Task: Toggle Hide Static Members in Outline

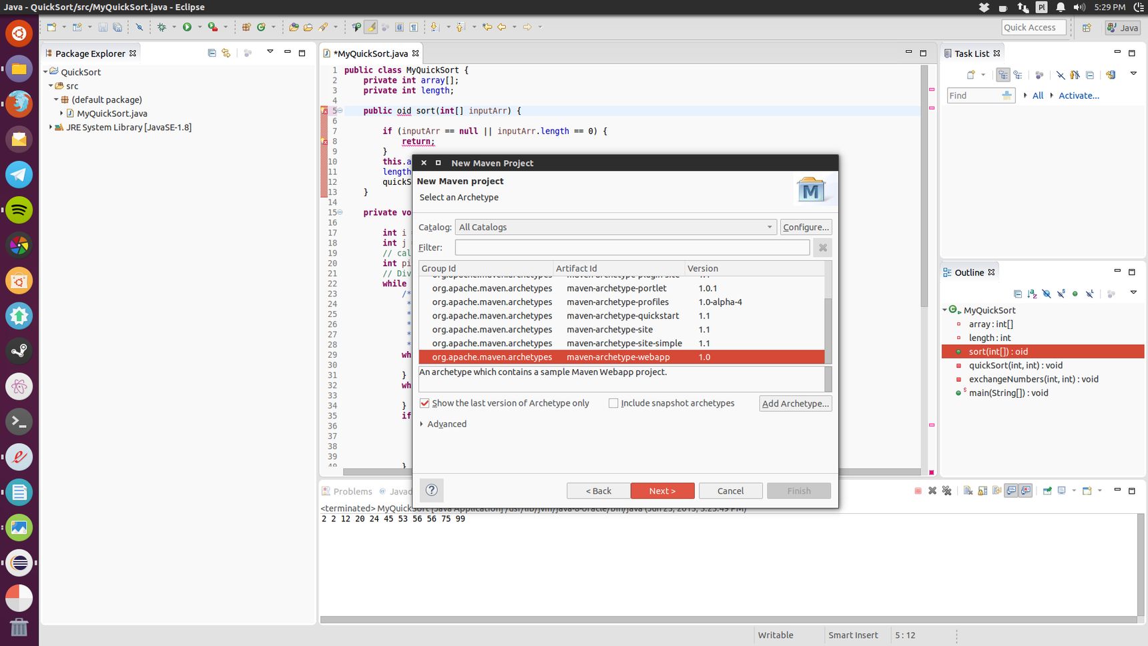Action: 1061,293
